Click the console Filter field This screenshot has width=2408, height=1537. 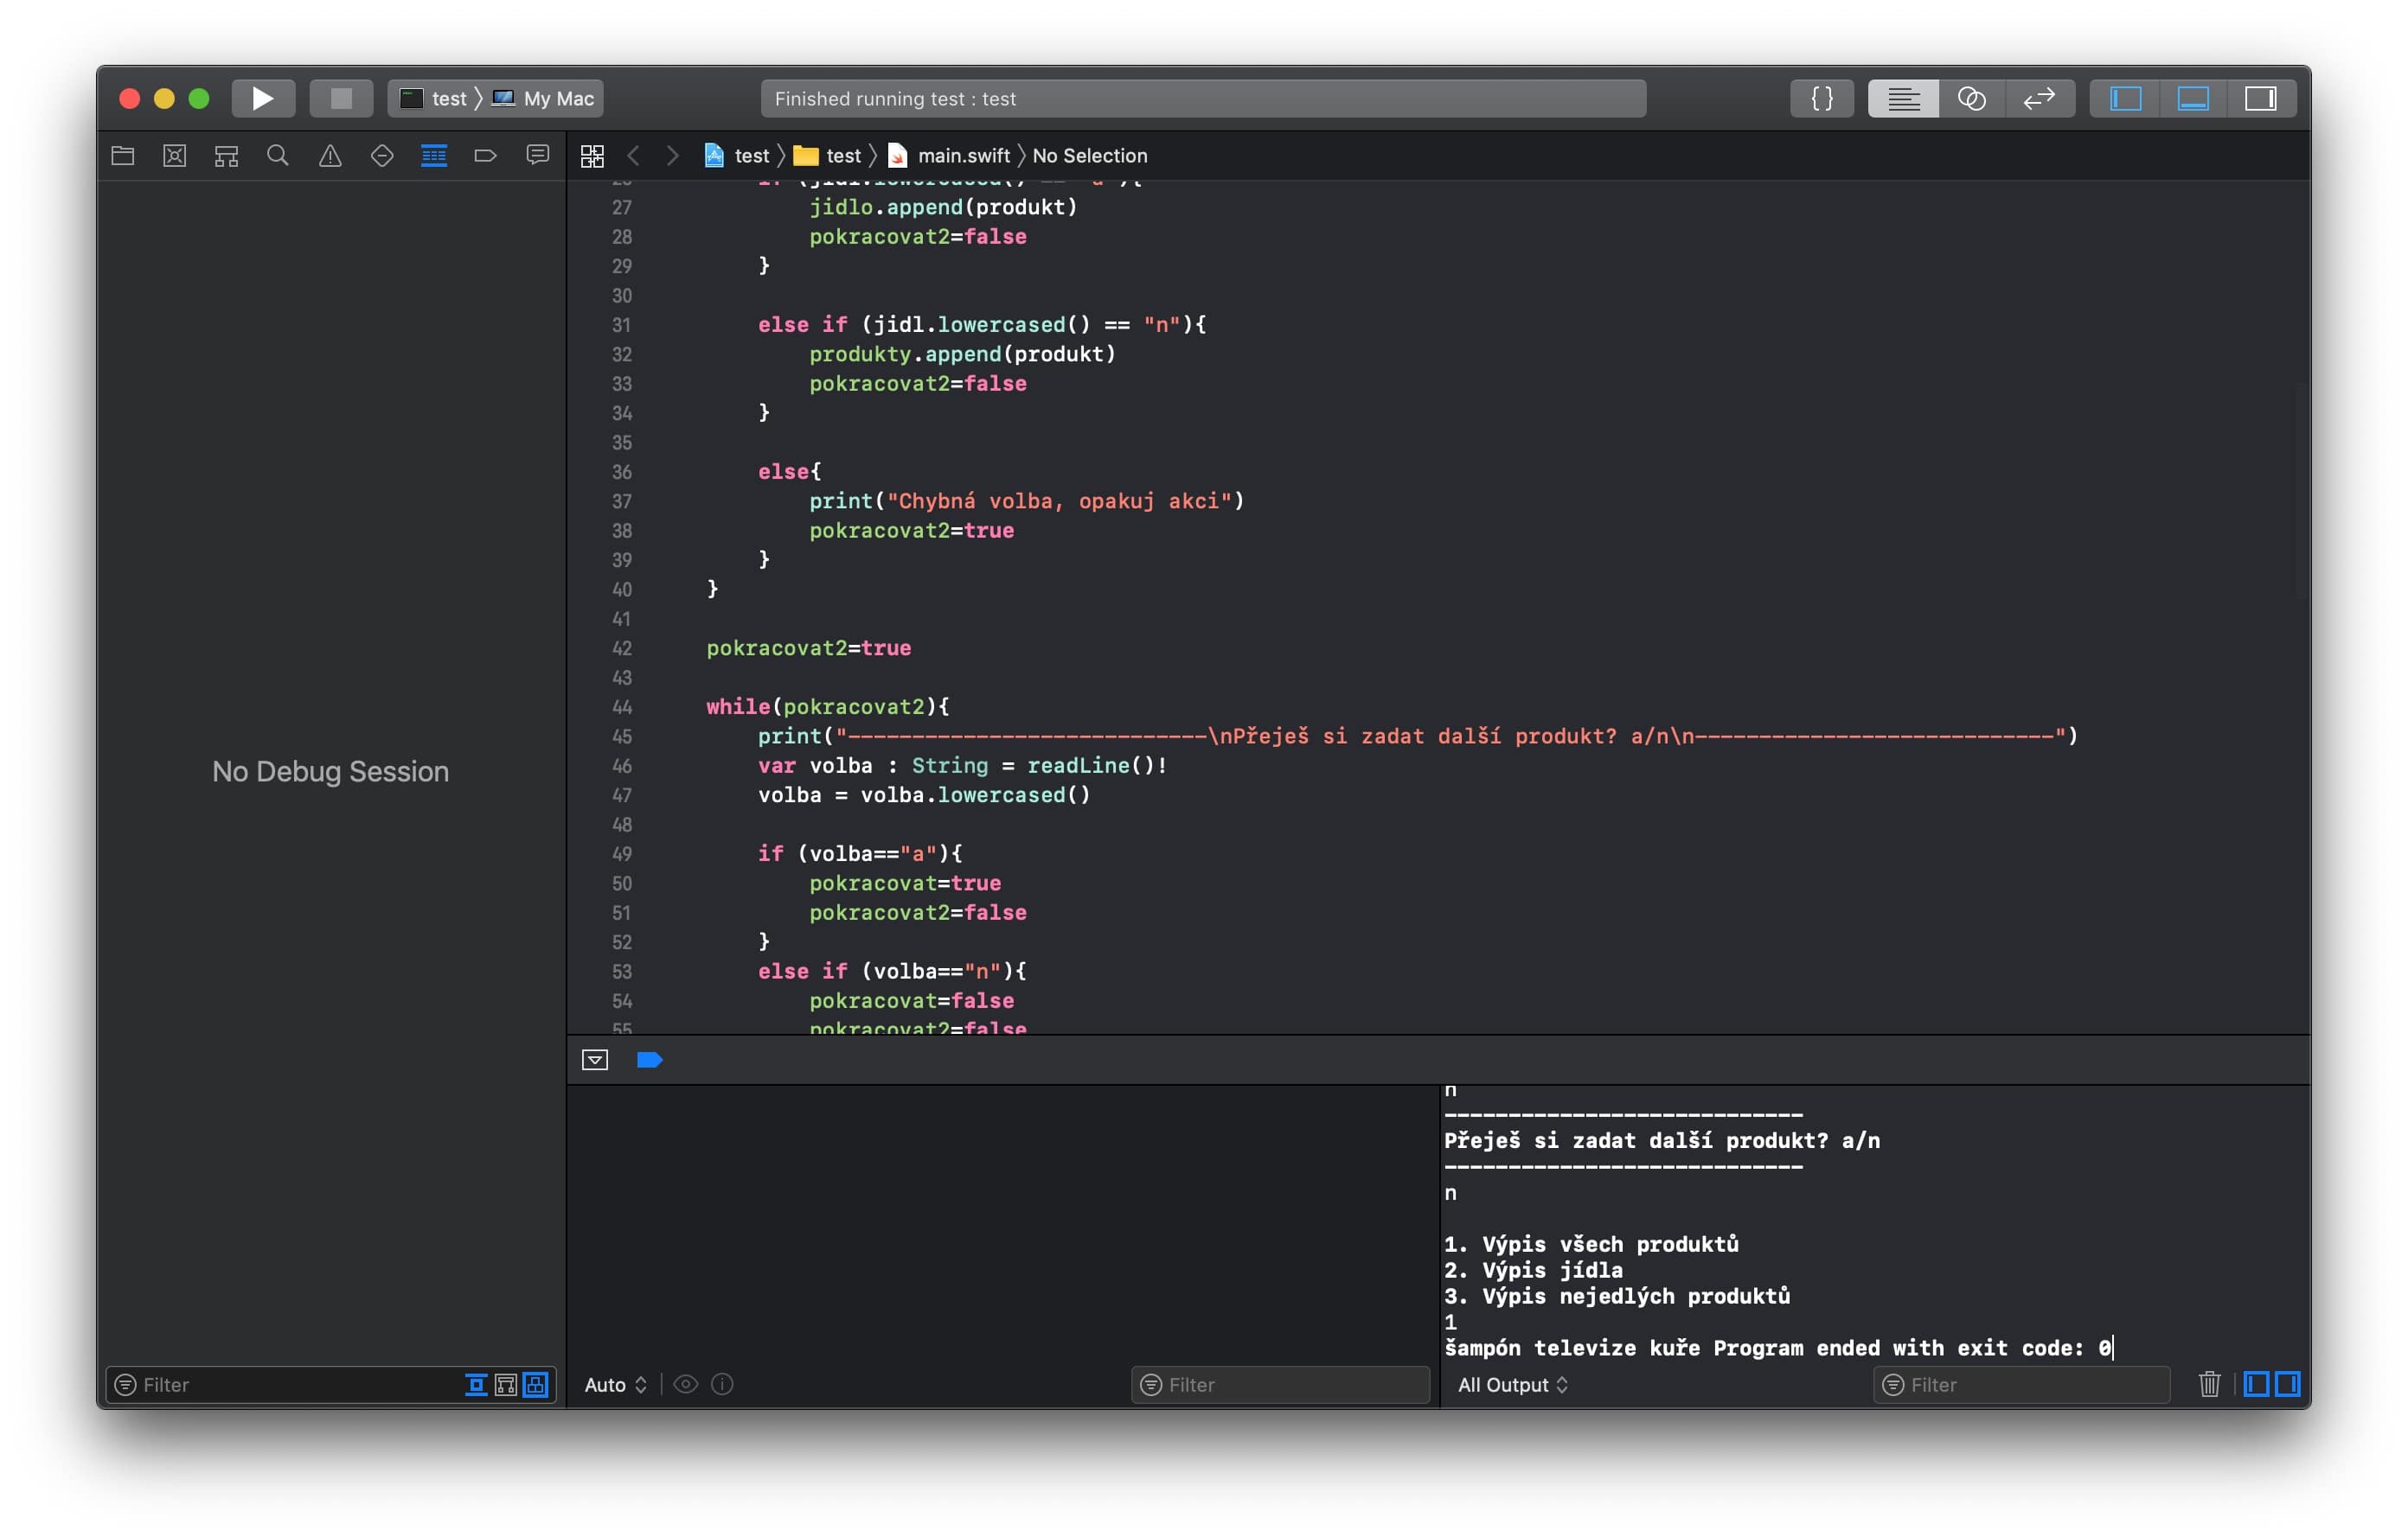tap(2021, 1384)
